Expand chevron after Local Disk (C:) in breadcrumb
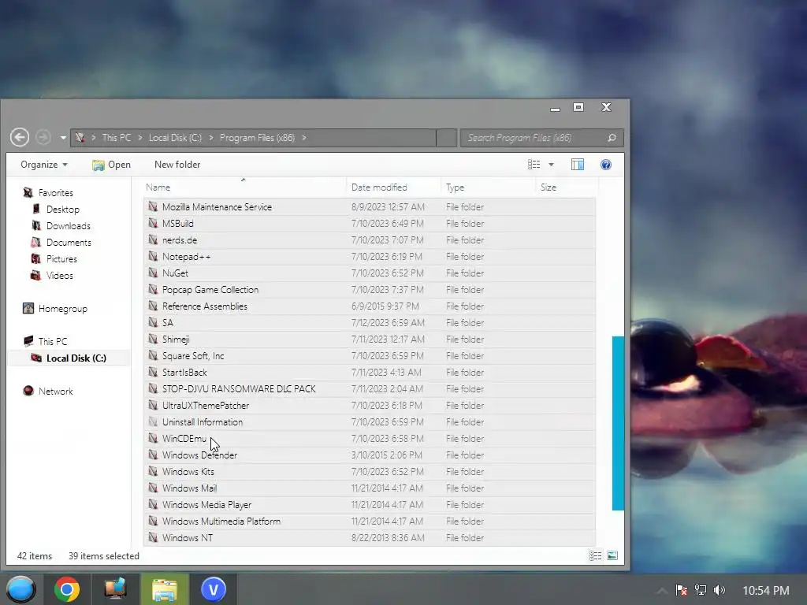 (x=211, y=138)
